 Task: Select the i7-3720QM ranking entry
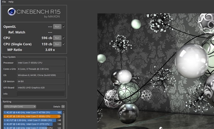pyautogui.click(x=32, y=128)
